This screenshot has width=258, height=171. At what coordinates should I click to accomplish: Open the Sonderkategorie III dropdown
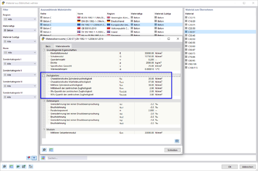(20, 86)
